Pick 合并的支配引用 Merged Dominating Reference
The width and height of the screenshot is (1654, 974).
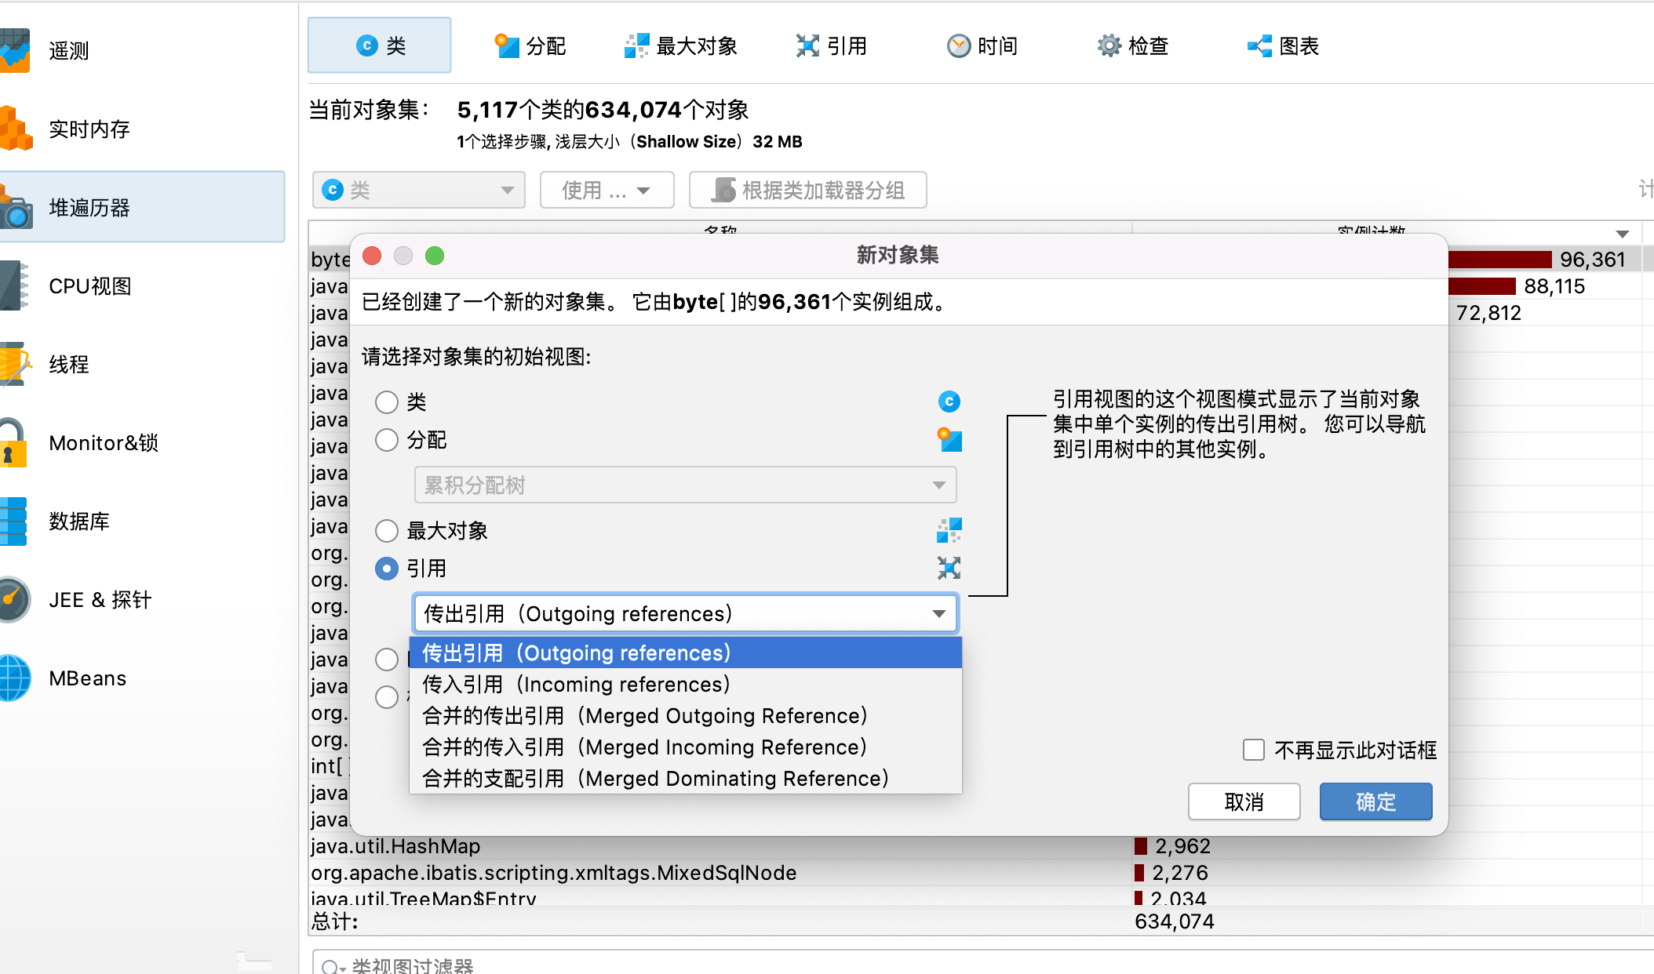654,779
